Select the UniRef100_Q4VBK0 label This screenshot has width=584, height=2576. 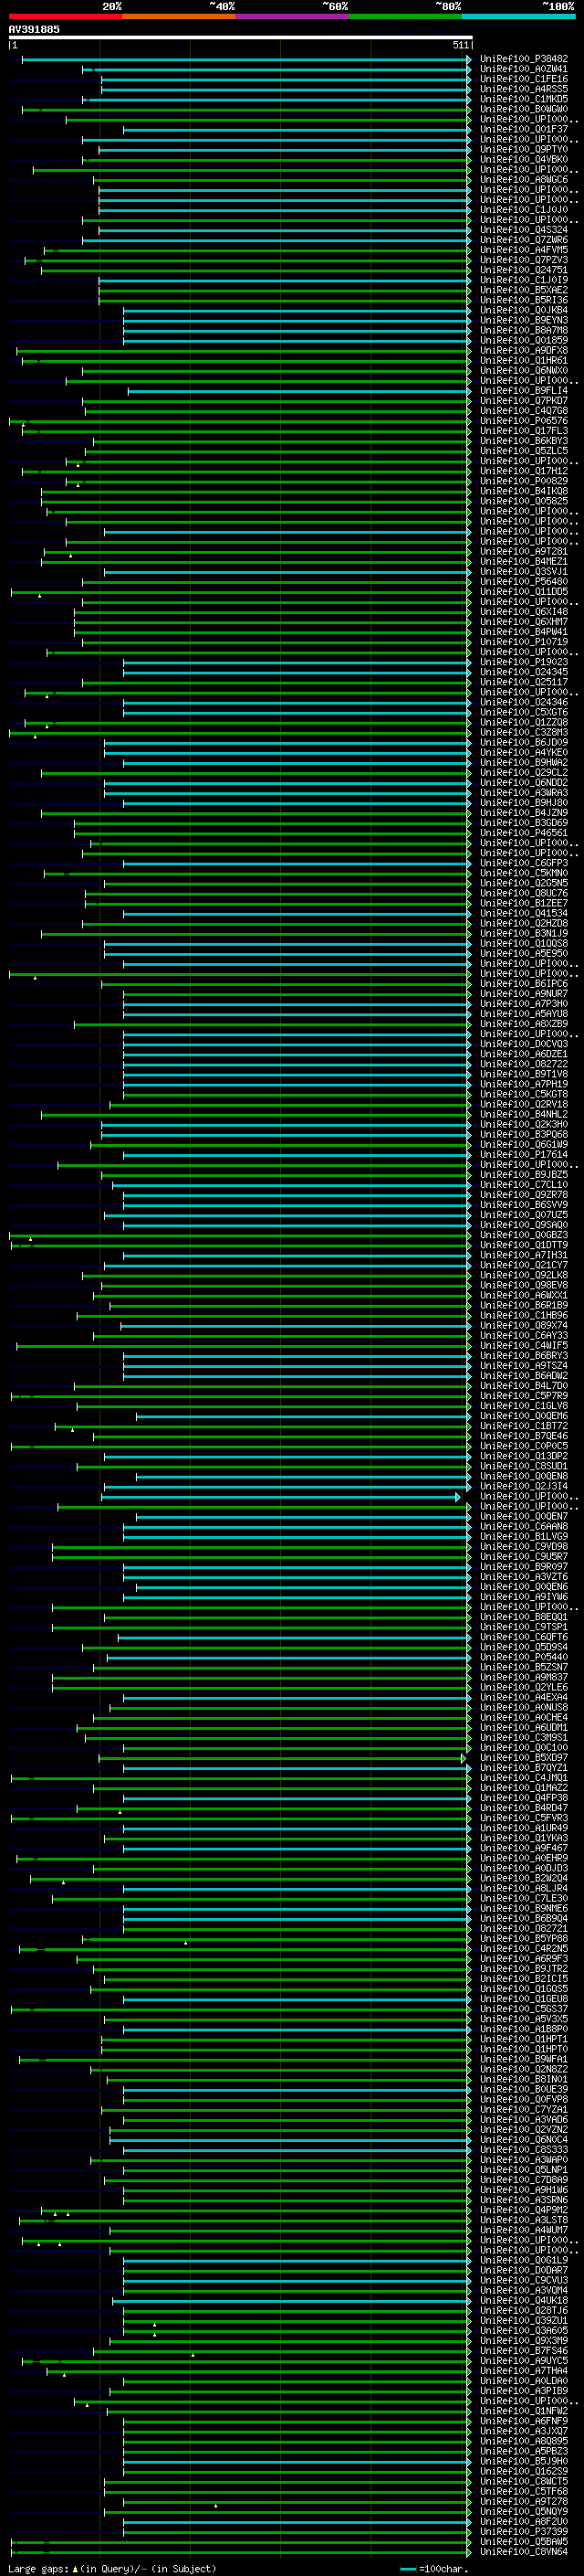tap(523, 160)
